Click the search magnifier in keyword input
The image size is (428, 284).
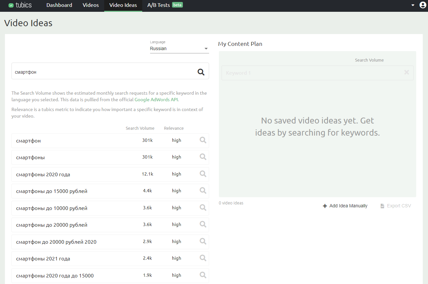click(201, 72)
